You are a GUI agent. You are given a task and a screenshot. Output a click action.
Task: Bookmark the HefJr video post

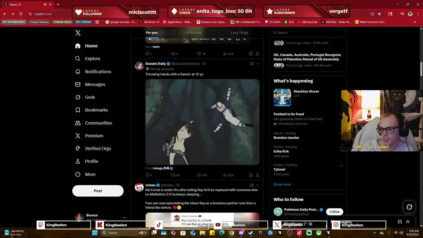point(251,54)
